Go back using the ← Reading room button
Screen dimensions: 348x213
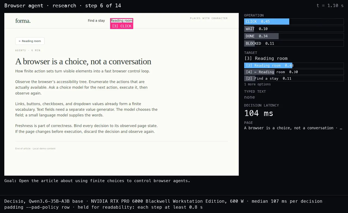pyautogui.click(x=30, y=41)
